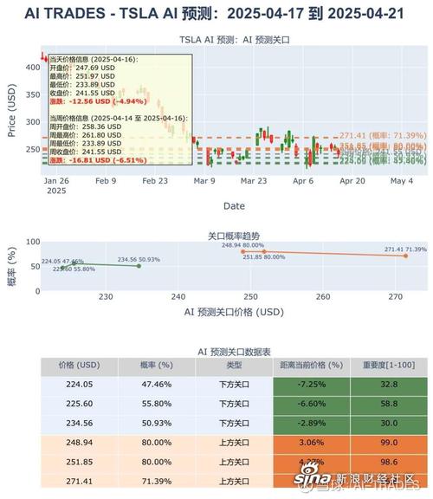Select the 260 tick on probability chart x-axis
The image size is (433, 499).
coord(323,297)
